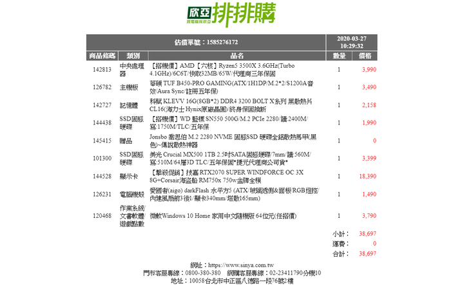Screen dimensions: 464x285
Task: Open the https://www.sinya.com.tw link
Action: (241, 265)
